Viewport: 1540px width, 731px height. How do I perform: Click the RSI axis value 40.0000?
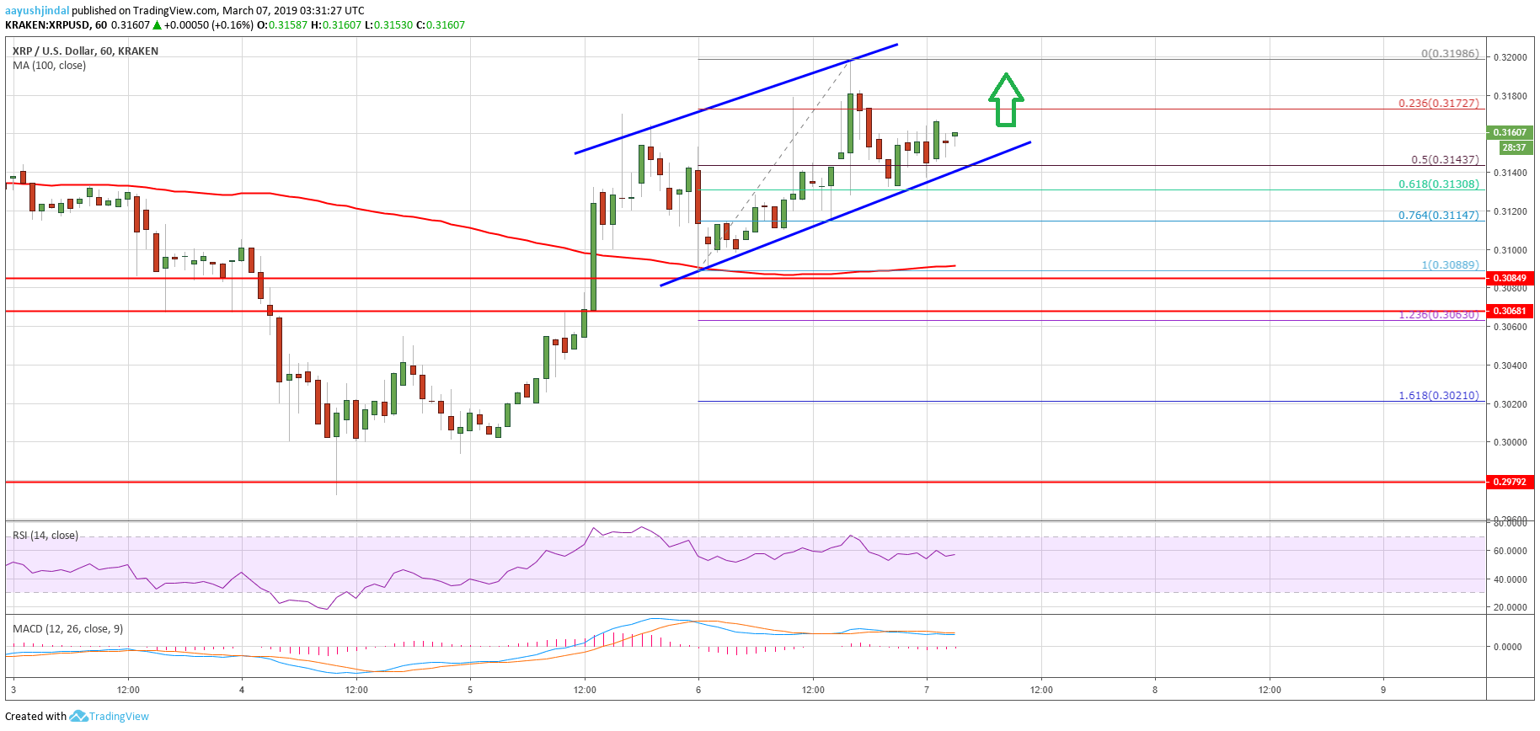[x=1510, y=579]
